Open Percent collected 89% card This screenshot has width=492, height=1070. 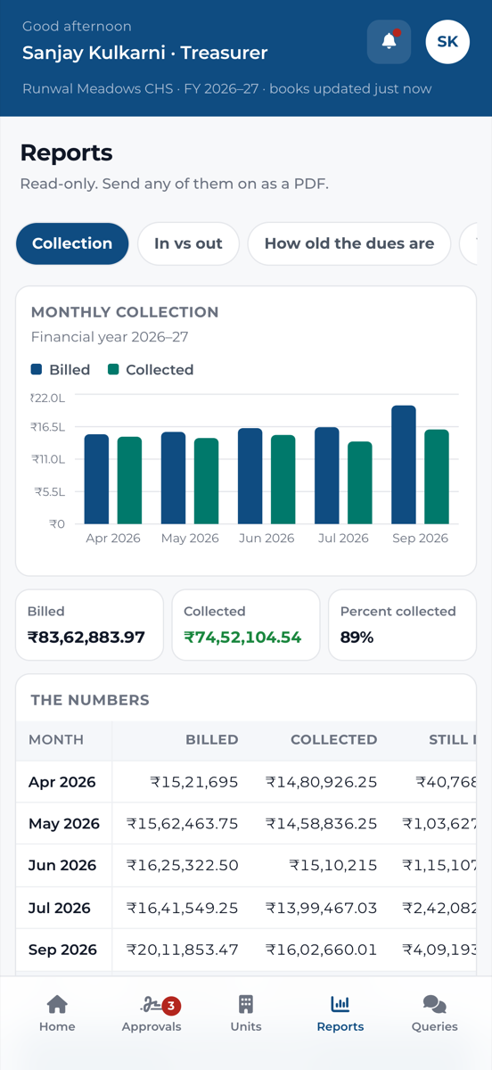402,625
